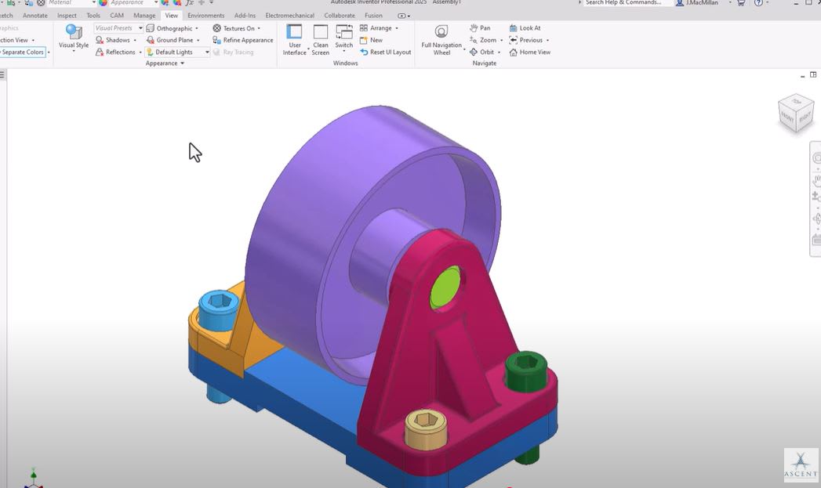Viewport: 821px width, 488px height.
Task: Click the green pin in the pink bracket
Action: click(445, 287)
